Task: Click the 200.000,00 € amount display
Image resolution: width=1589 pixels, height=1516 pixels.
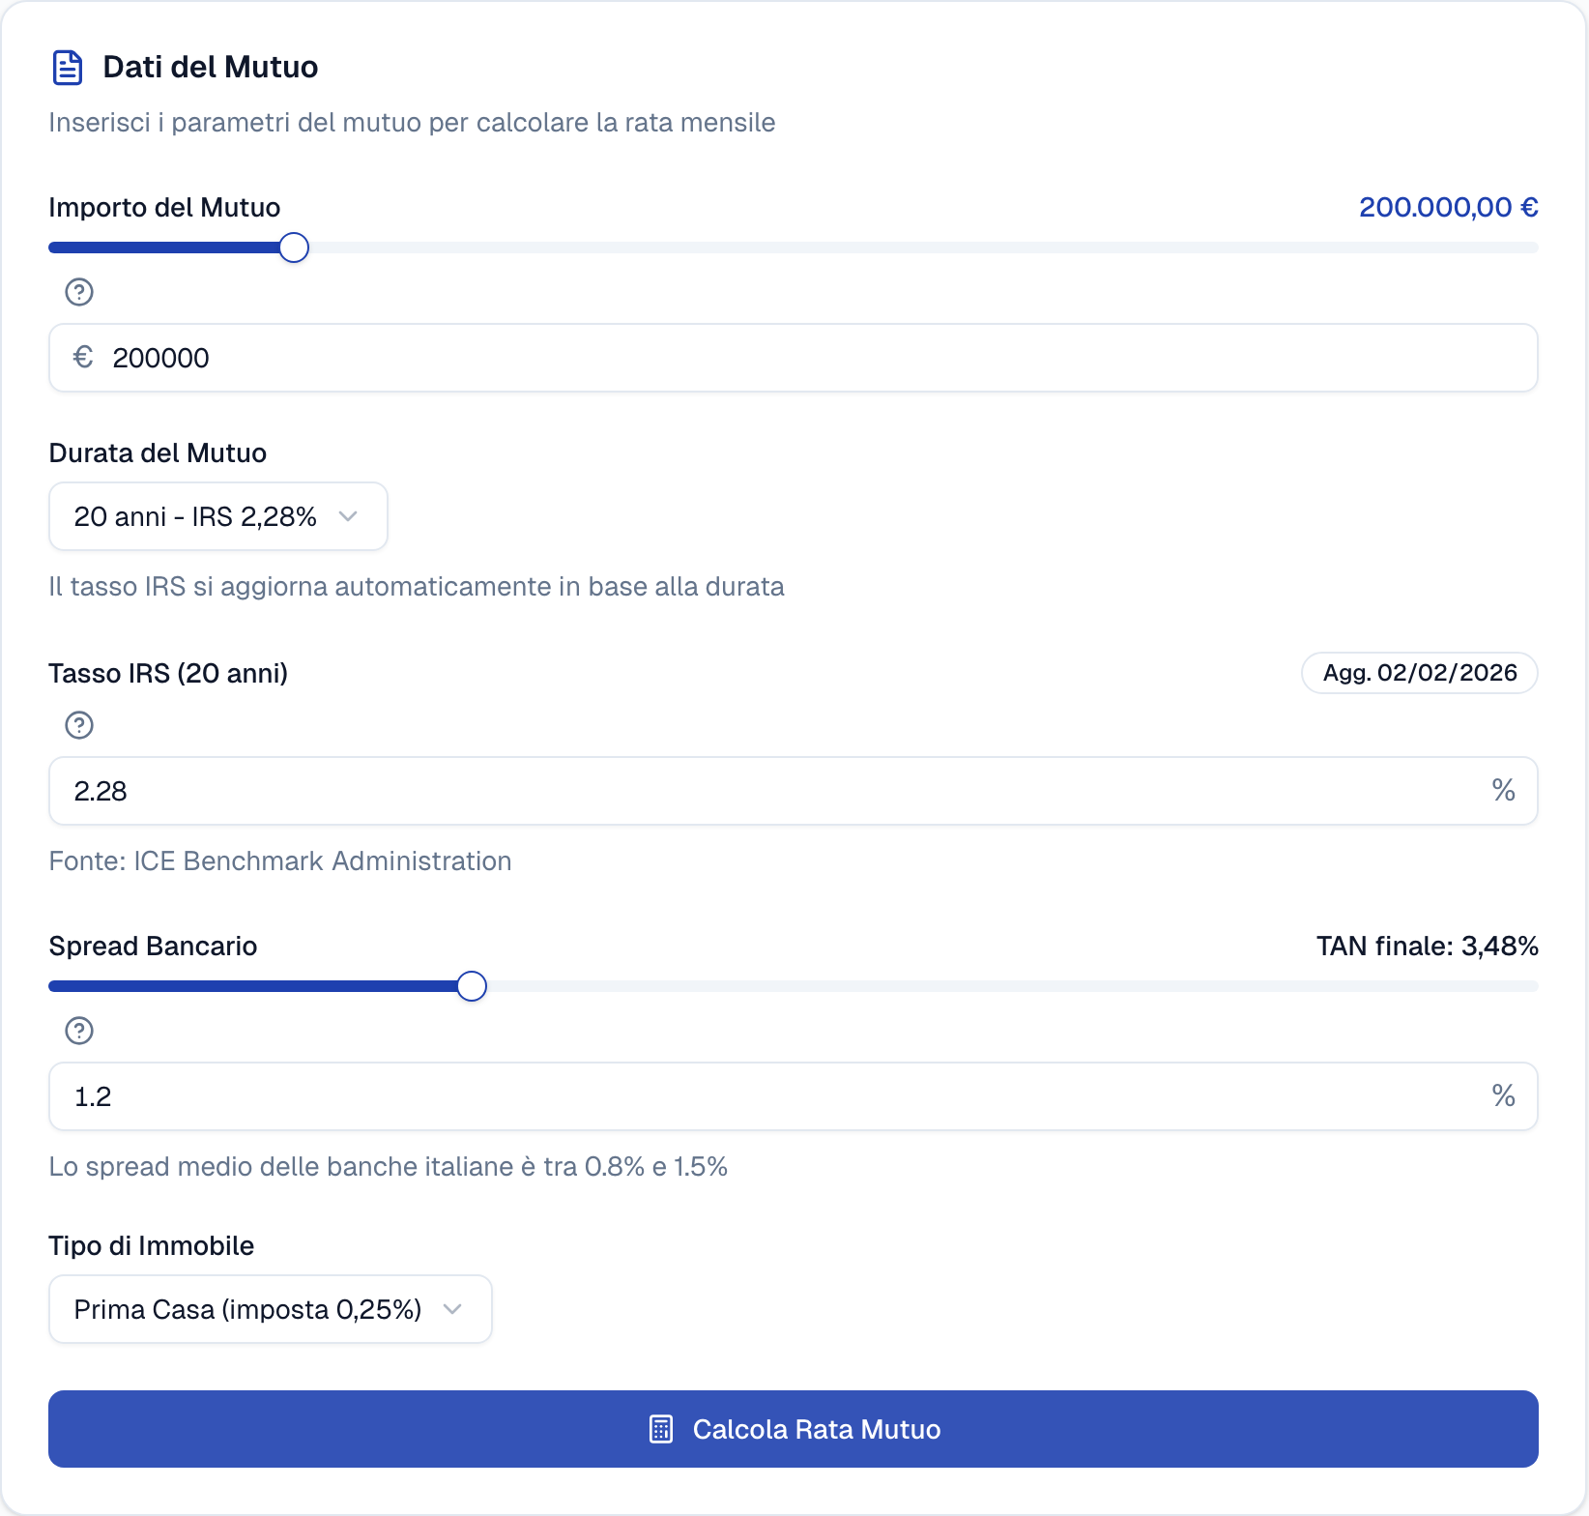Action: (1447, 206)
